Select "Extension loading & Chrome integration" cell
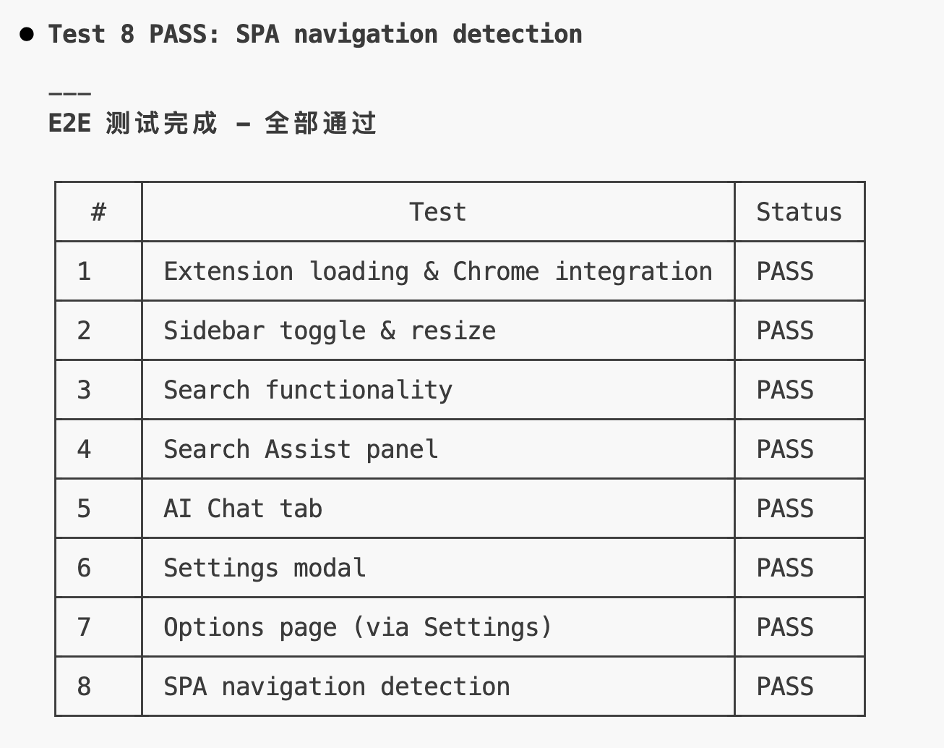The image size is (944, 748). [x=437, y=271]
